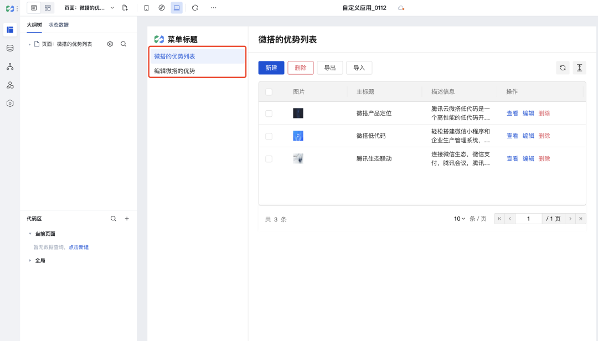This screenshot has height=341, width=598.
Task: Open the components shapes icon in sidebar
Action: pyautogui.click(x=10, y=85)
